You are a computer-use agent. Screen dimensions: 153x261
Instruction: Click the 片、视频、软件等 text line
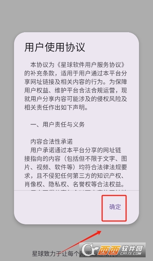(76, 167)
